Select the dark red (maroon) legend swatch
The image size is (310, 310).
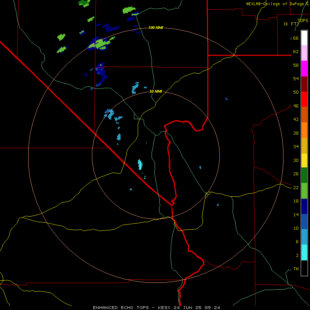(x=304, y=84)
